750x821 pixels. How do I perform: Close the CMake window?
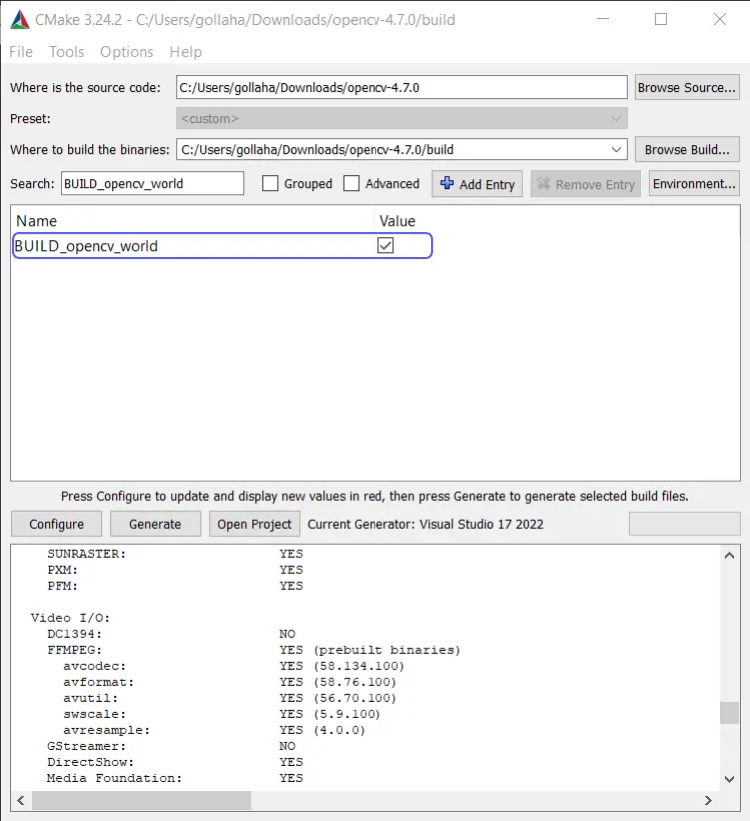click(x=720, y=19)
